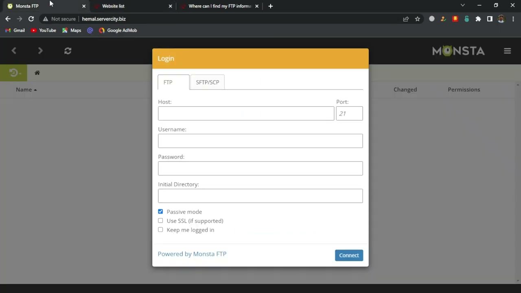Click the browser back arrow
The width and height of the screenshot is (521, 293).
click(x=8, y=19)
